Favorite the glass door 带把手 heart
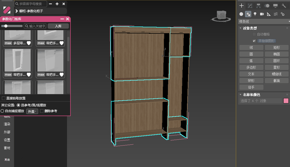290x167 pixels. pyautogui.click(x=29, y=74)
